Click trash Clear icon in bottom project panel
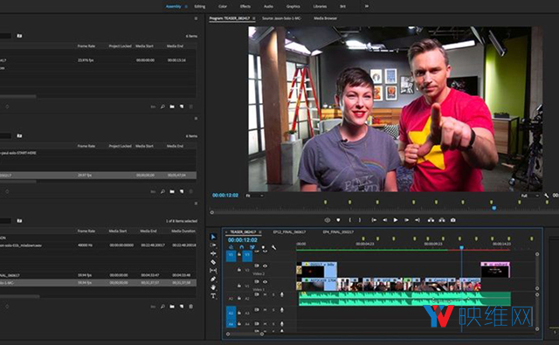This screenshot has height=345, width=559. [190, 307]
